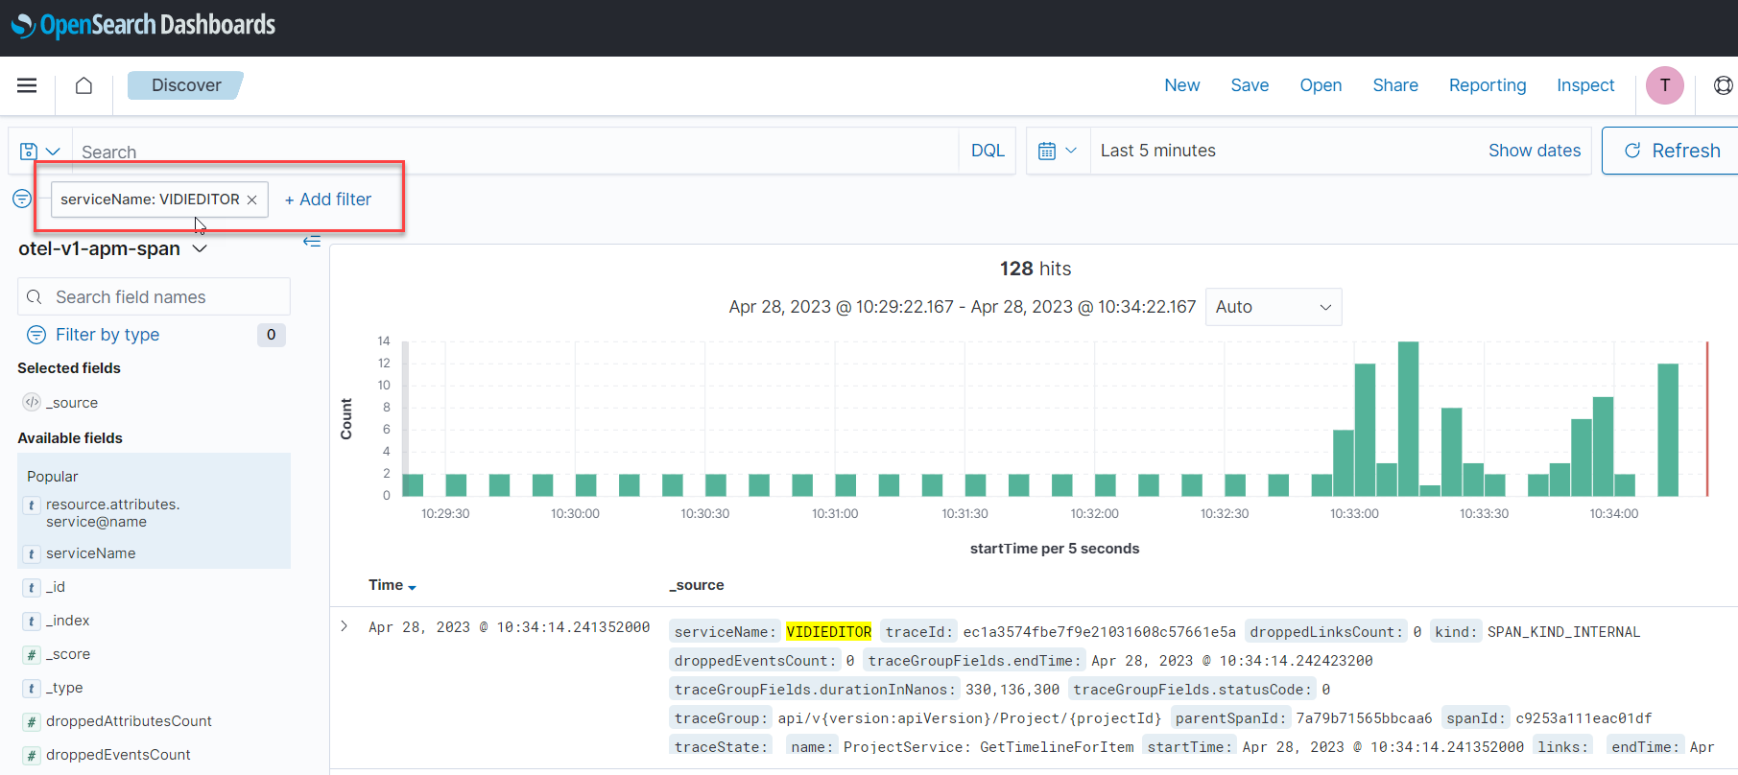Open the help icon at top right
This screenshot has height=775, width=1738.
pos(1723,85)
